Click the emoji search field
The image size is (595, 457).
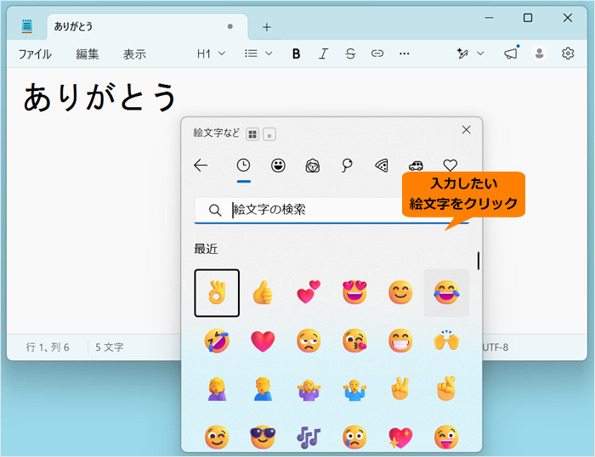tap(332, 210)
